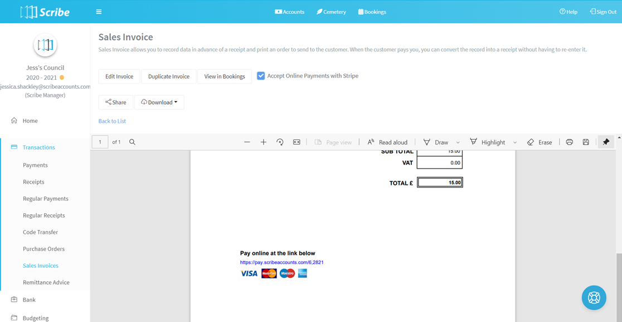The width and height of the screenshot is (622, 322).
Task: Uncheck Accept Online Payments with Stripe
Action: tap(261, 76)
